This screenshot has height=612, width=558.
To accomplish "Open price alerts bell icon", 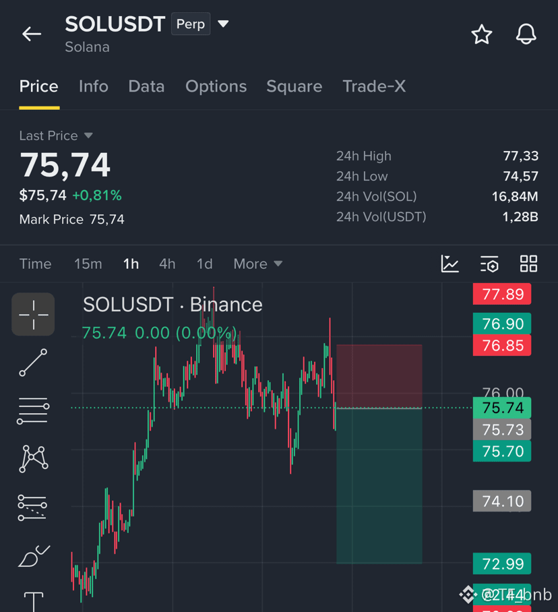I will [x=526, y=34].
